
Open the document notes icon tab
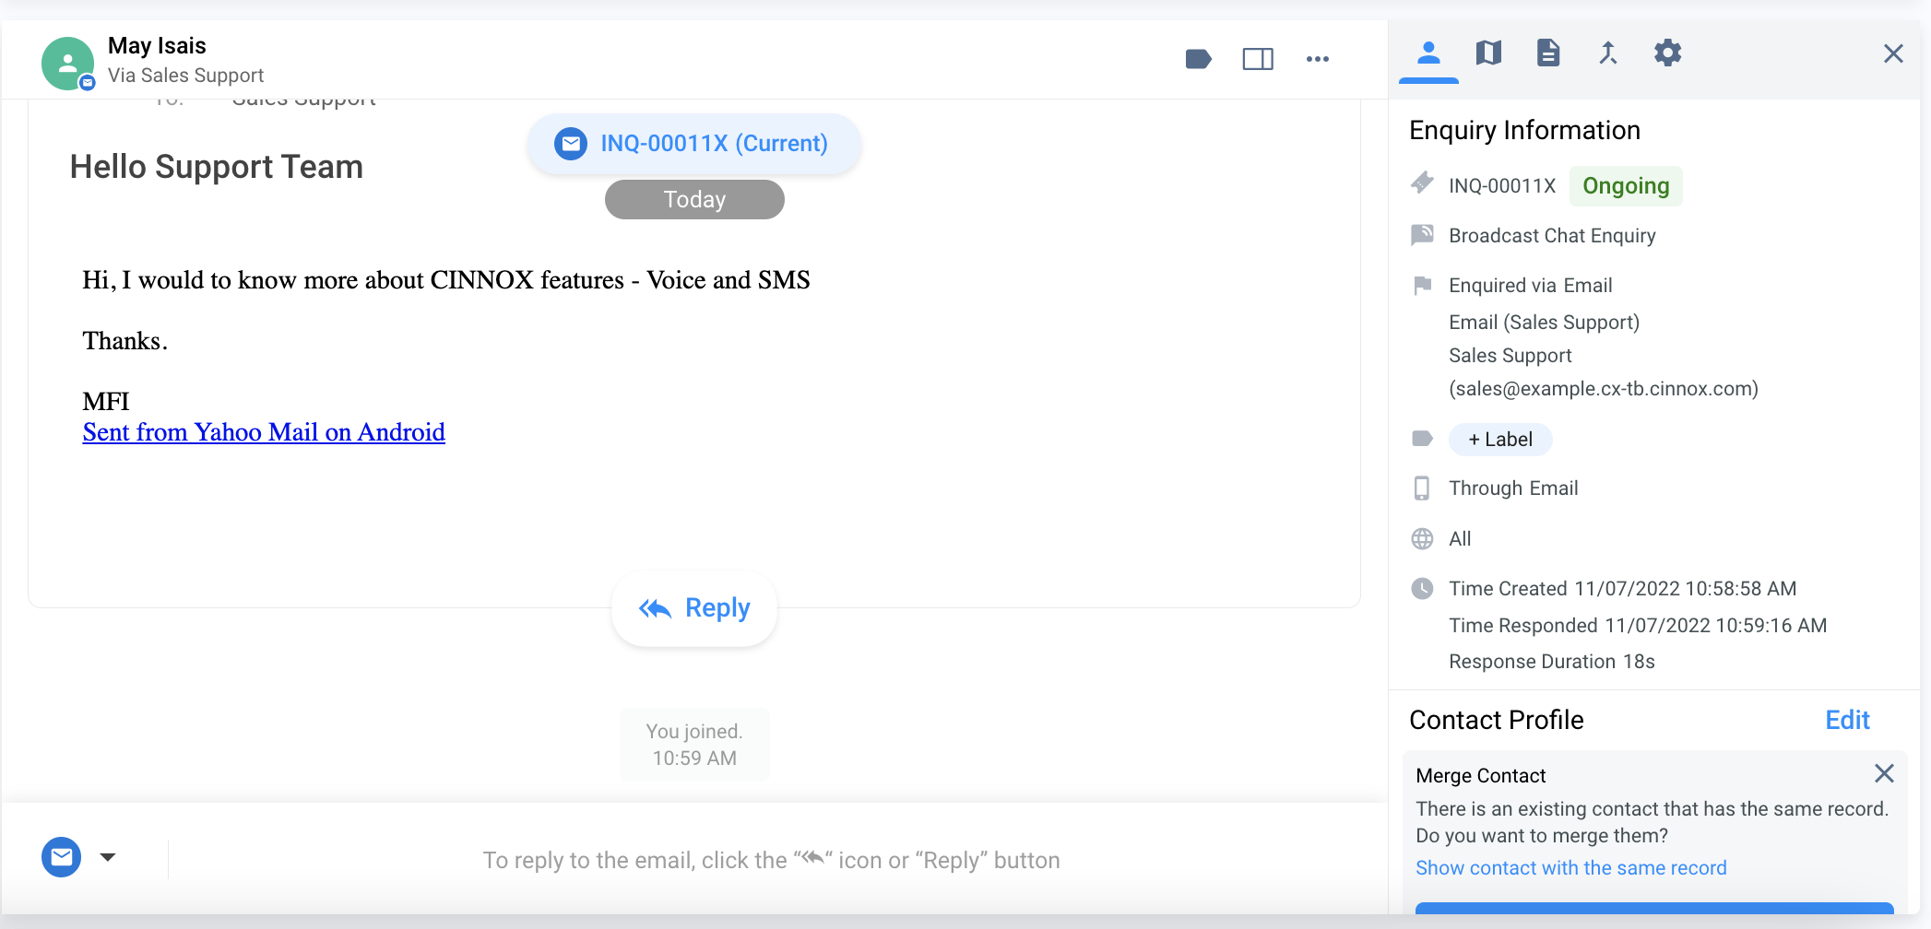[1548, 53]
